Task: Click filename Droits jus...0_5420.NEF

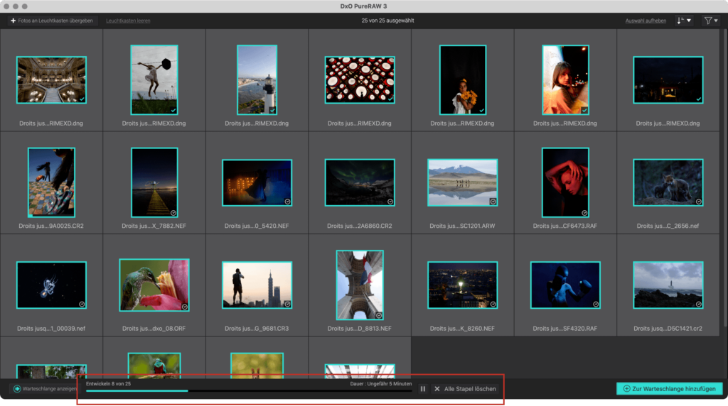Action: pyautogui.click(x=257, y=226)
